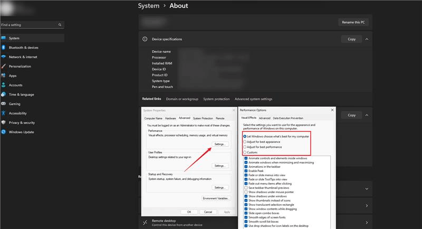Open the System Protection tab

click(203, 118)
